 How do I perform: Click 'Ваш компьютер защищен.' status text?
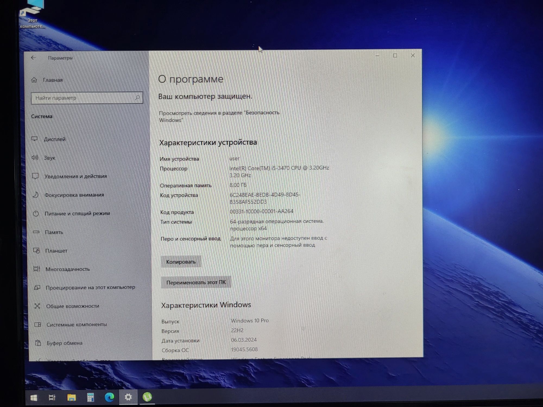[x=205, y=96]
